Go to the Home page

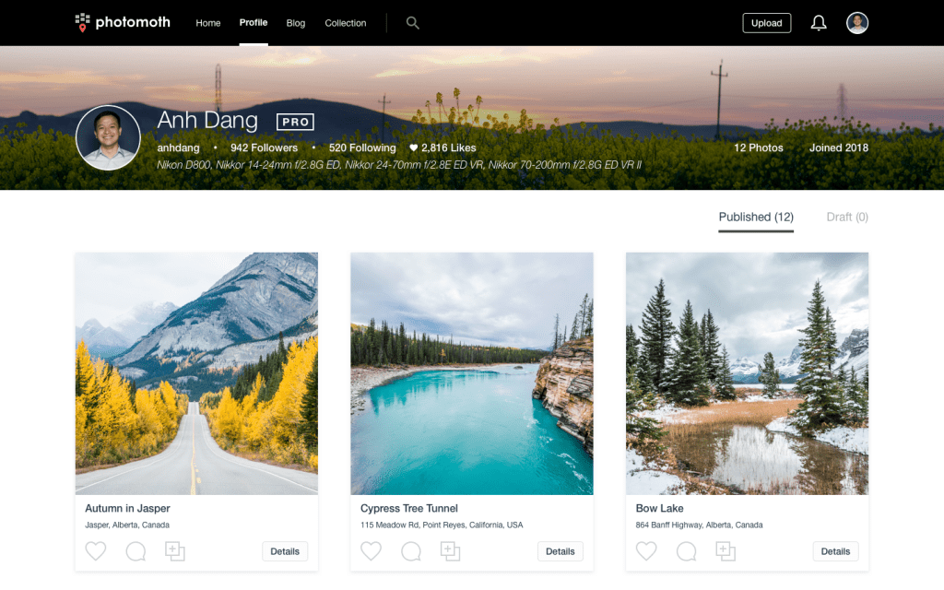pyautogui.click(x=208, y=23)
